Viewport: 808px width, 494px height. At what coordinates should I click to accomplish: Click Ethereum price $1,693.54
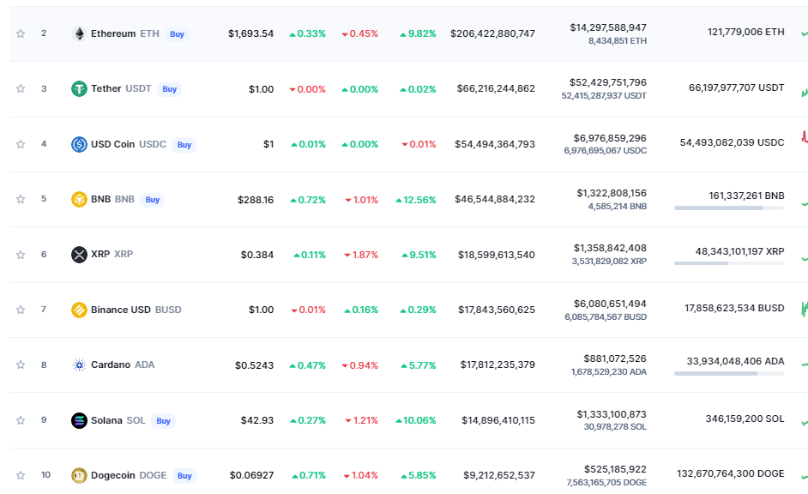tap(251, 33)
